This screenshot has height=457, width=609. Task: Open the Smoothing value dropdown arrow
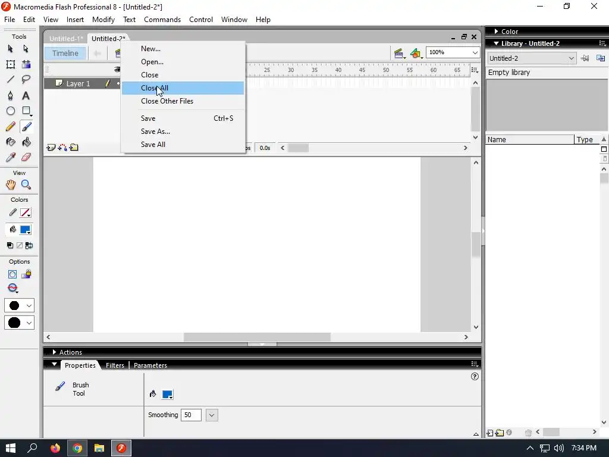(x=212, y=415)
